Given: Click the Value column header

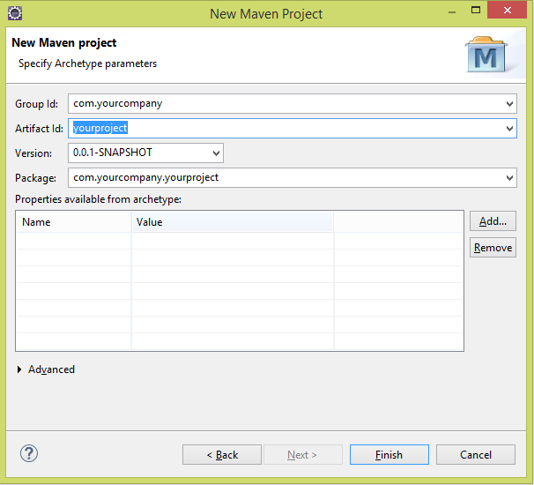Looking at the screenshot, I should 233,222.
